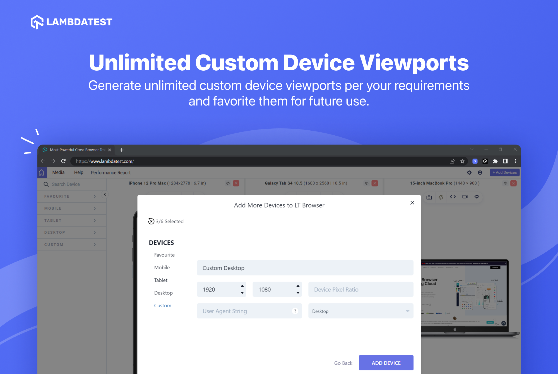Click the + Add Devices button
This screenshot has width=558, height=374.
pos(505,172)
